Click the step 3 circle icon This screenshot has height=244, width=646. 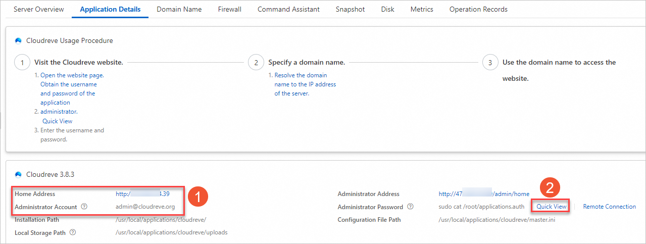[x=490, y=63]
